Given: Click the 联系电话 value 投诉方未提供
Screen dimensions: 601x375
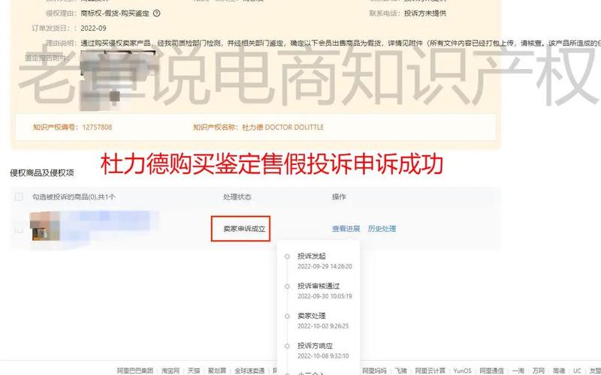Looking at the screenshot, I should (425, 13).
